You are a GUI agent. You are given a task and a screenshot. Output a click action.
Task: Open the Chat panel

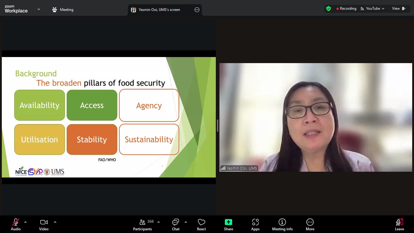176,225
